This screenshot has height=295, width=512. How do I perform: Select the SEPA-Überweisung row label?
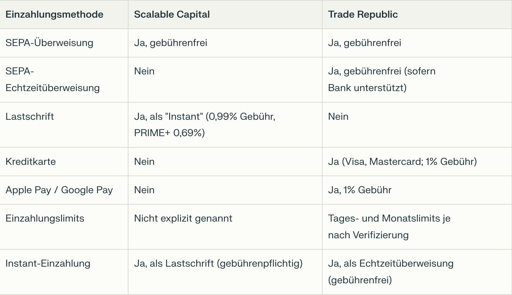pyautogui.click(x=49, y=43)
